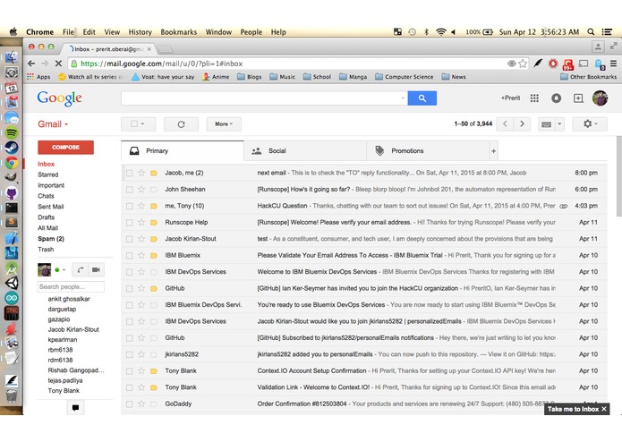Open Steam from the dock
Viewport: 622px width, 442px height.
pyautogui.click(x=12, y=148)
